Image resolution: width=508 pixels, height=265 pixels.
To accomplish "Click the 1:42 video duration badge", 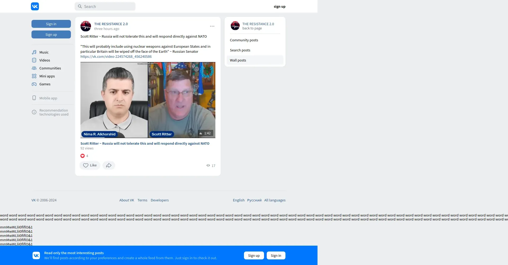I will coord(206,133).
